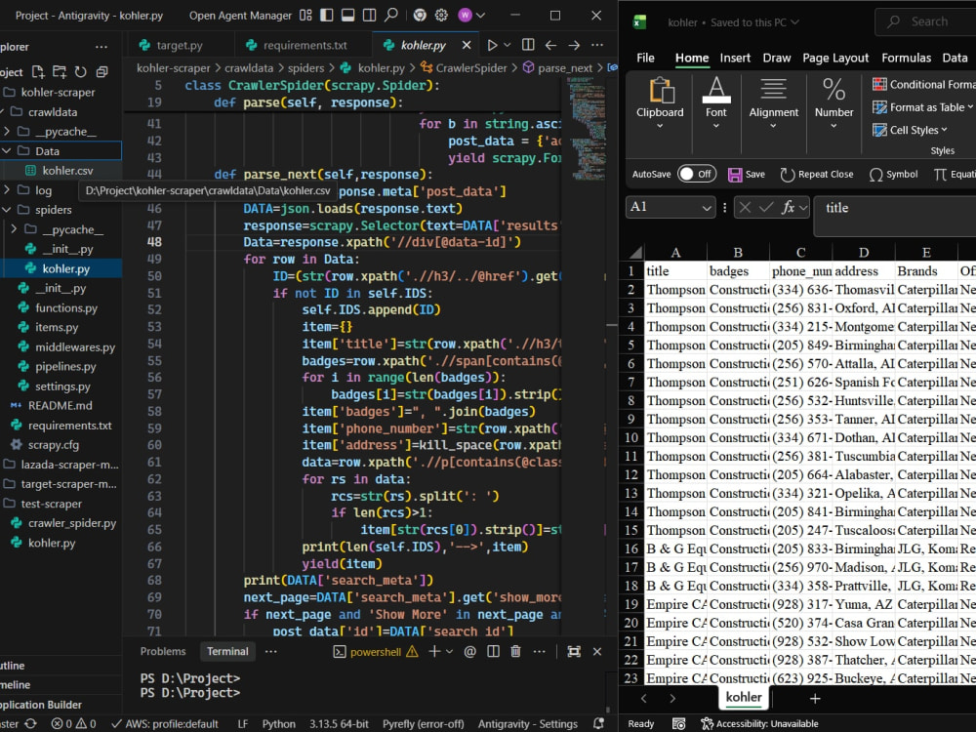
Task: Click AWS: profile:default in status bar
Action: point(165,724)
